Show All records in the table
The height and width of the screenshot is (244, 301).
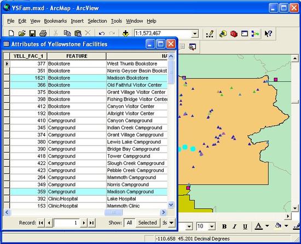[129, 223]
